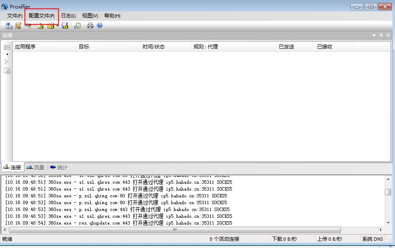Open the 连接 panel dropdown triangle
The image size is (395, 248).
(x=374, y=35)
